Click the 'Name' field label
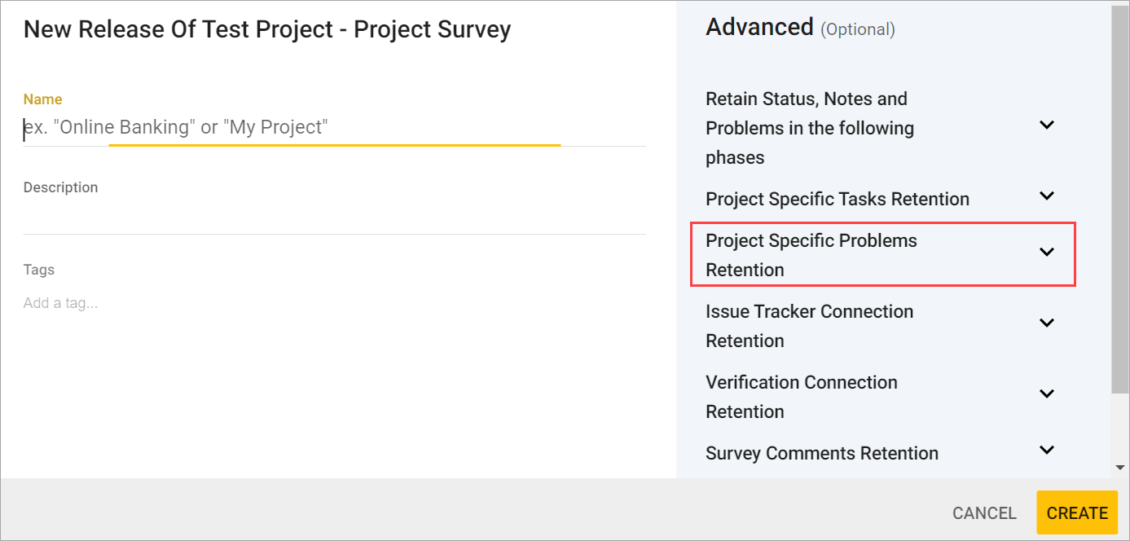Viewport: 1130px width, 541px height. [42, 99]
